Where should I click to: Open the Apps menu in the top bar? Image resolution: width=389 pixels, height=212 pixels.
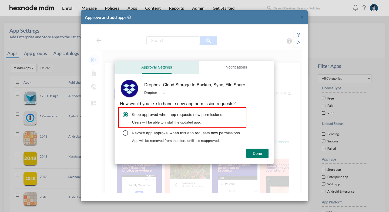(132, 8)
